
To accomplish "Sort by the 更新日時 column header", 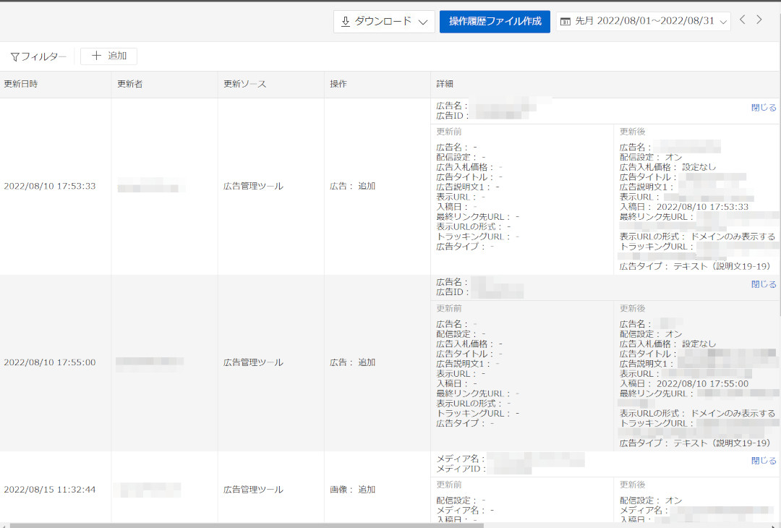I will [x=20, y=84].
